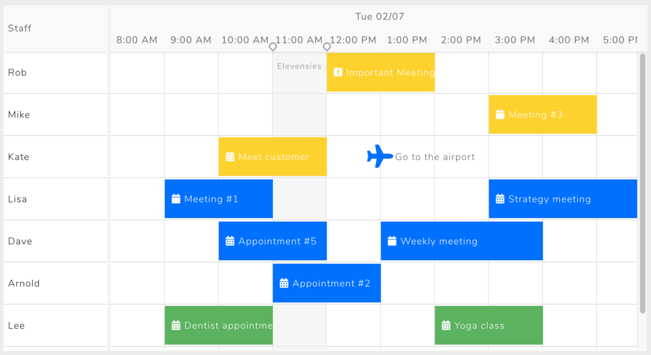Click the calendar icon on Strategy meeting
The height and width of the screenshot is (355, 651).
[500, 199]
